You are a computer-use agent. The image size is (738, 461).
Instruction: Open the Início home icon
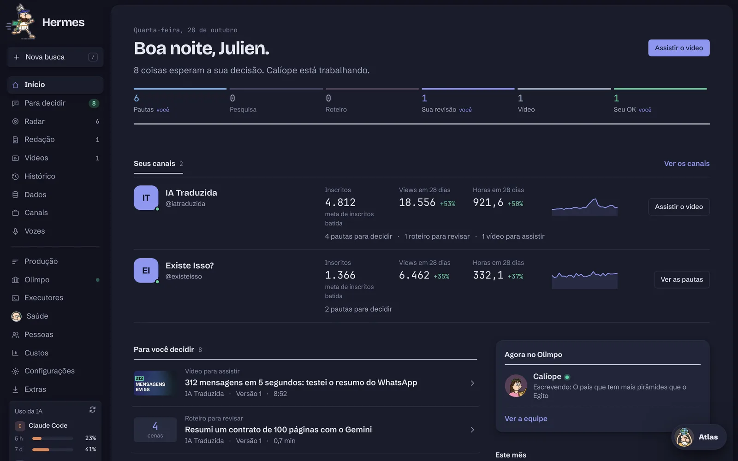pos(15,85)
